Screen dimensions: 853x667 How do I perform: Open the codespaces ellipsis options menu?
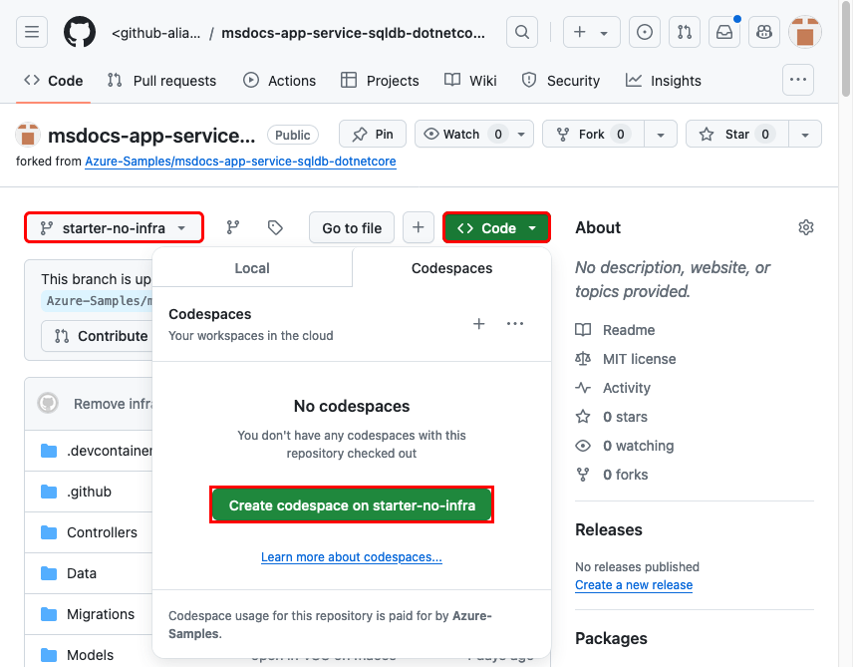pyautogui.click(x=515, y=324)
